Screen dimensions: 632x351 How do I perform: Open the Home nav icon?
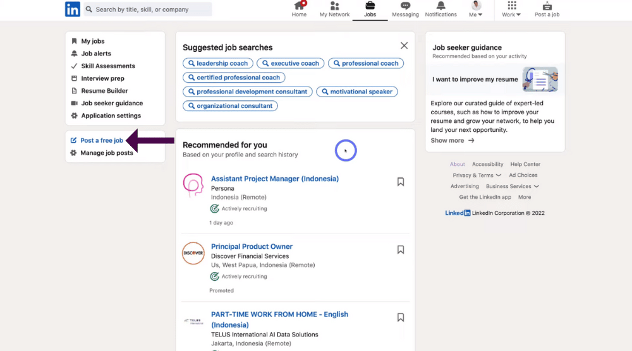299,9
